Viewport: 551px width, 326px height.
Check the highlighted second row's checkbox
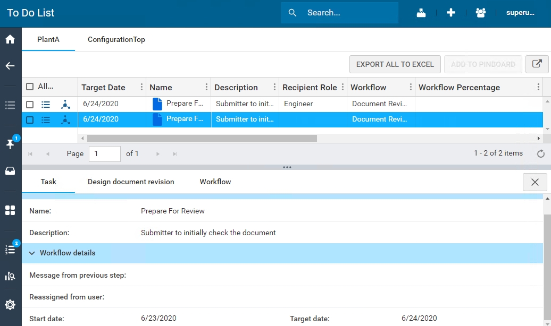tap(30, 120)
